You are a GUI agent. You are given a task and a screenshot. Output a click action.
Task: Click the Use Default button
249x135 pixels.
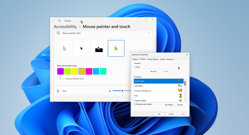tap(169, 105)
